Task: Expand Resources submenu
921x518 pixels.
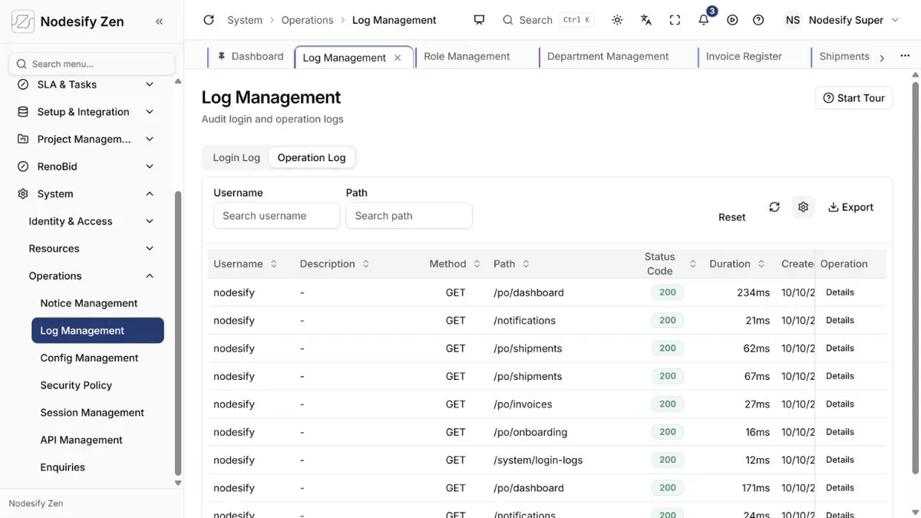Action: point(150,249)
